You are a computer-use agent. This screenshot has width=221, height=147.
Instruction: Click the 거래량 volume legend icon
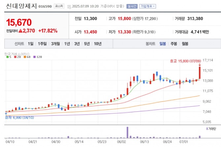tap(207, 128)
